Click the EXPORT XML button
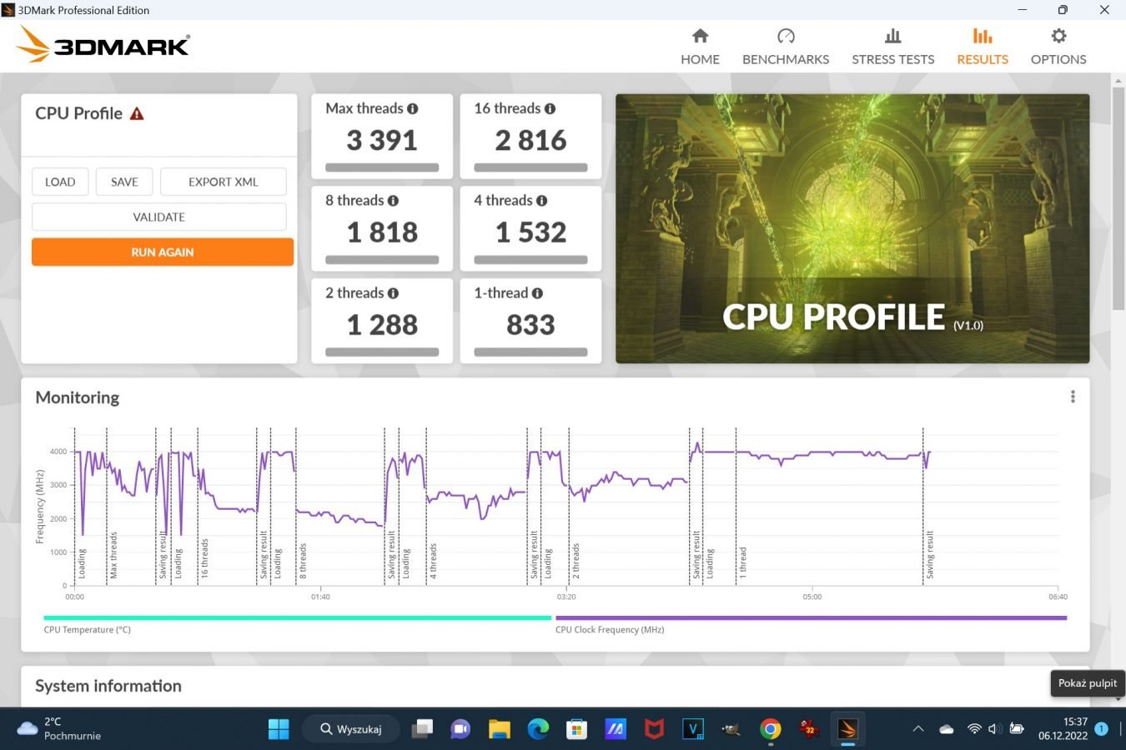 (x=223, y=182)
